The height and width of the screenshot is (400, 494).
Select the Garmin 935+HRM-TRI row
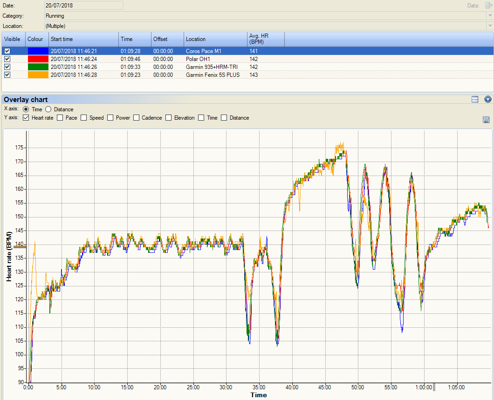pos(211,67)
